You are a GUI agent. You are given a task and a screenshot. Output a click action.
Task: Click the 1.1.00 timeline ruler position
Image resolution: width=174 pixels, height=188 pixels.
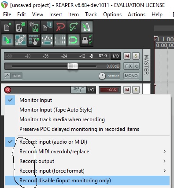pyautogui.click(x=165, y=39)
